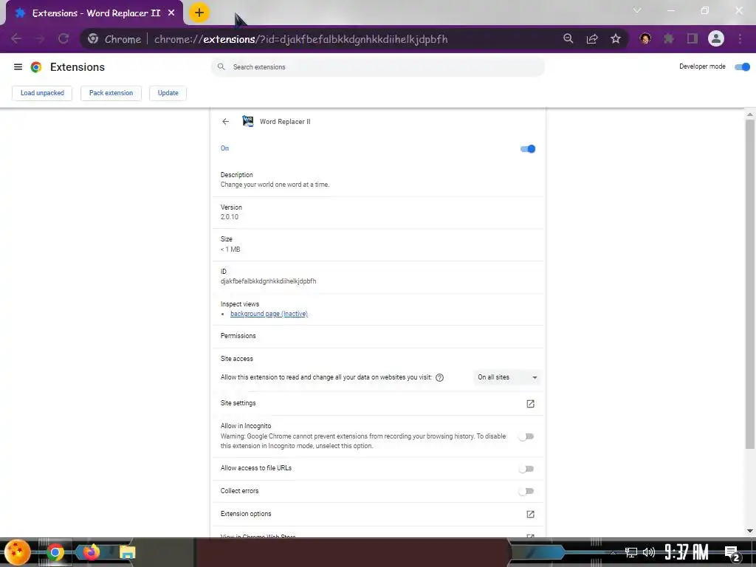Click the Permissions row text
Screen dimensions: 756x567
click(238, 336)
